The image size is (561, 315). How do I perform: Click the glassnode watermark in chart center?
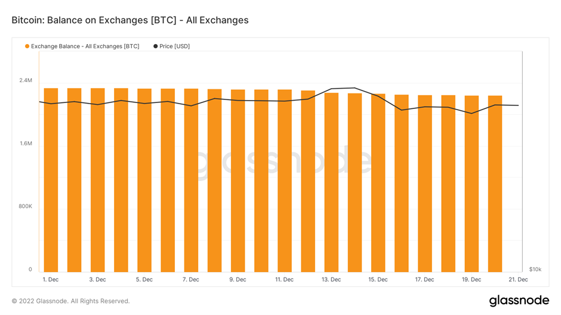pyautogui.click(x=283, y=161)
